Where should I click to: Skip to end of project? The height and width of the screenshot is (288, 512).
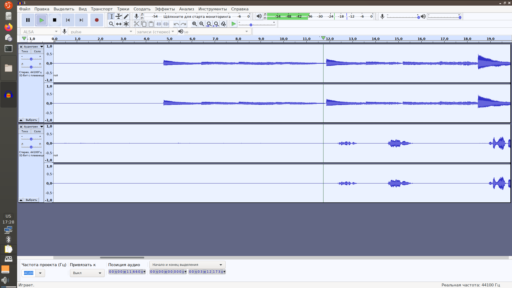81,20
